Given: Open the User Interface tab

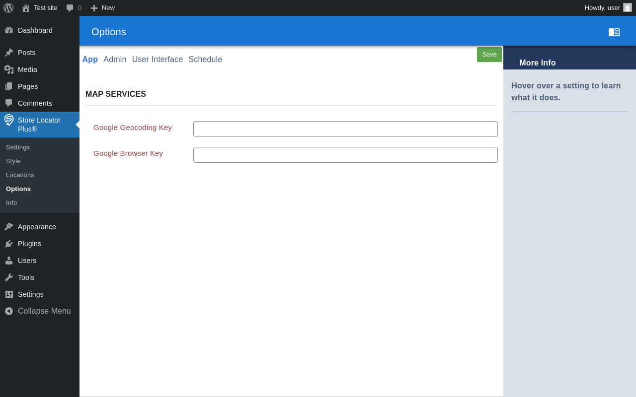Looking at the screenshot, I should (158, 60).
